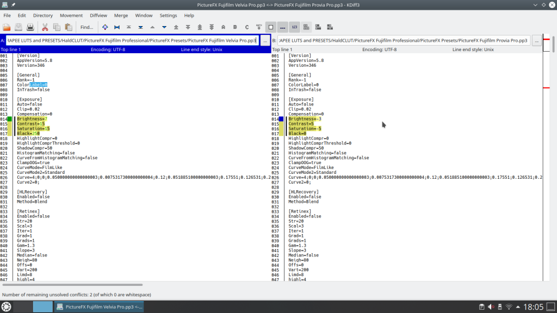Click file A path input field
The width and height of the screenshot is (557, 313).
133,40
